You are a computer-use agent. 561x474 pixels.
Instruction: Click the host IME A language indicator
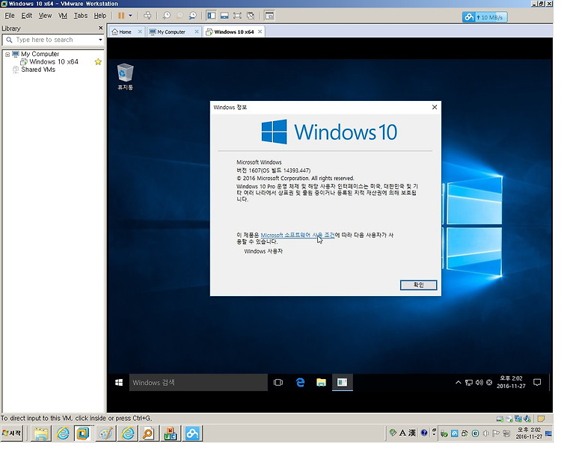click(x=402, y=433)
